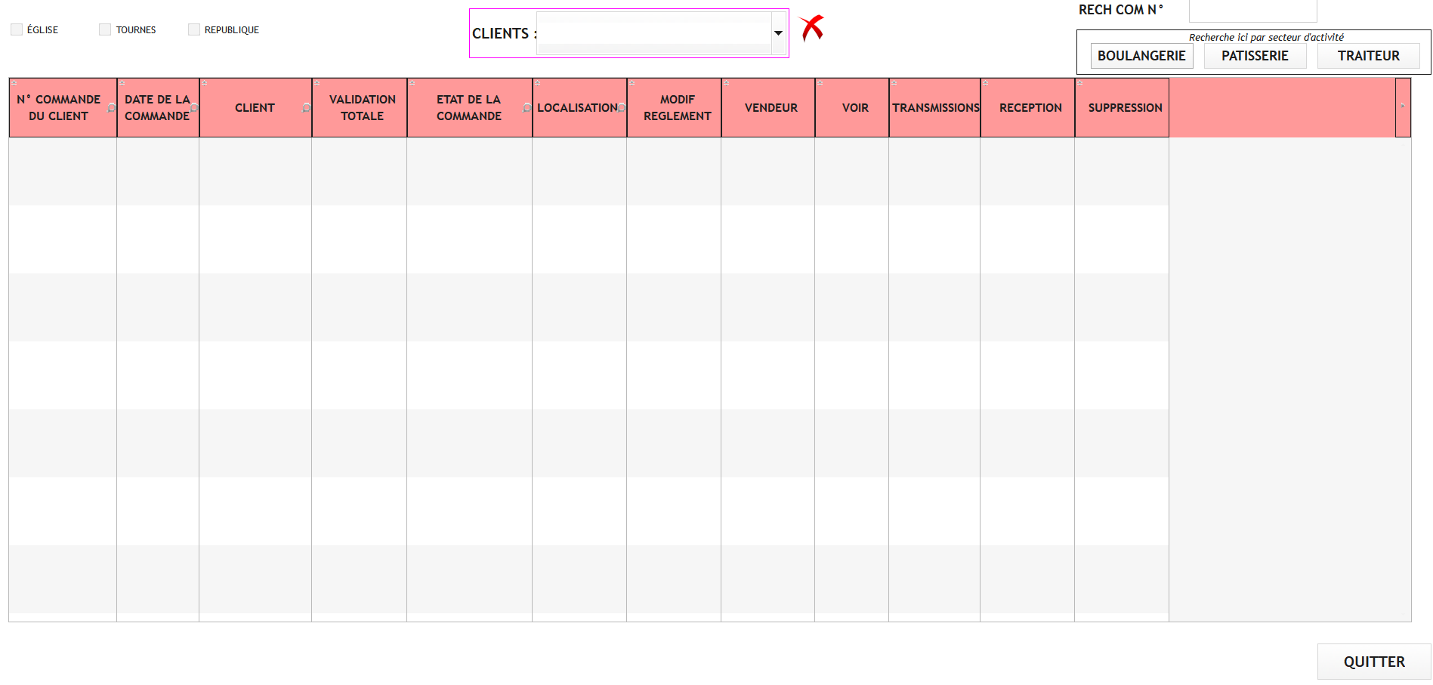Open search magnifier in N° COMMANDE DU CLIENT header
Screen dimensions: 1433x685
point(112,108)
